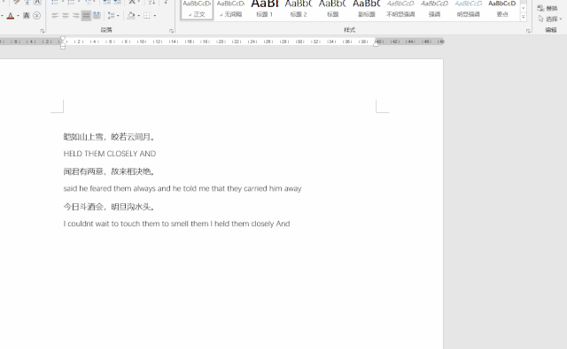This screenshot has height=349, width=567.
Task: Move the styles gallery down one row
Action: coord(524,8)
